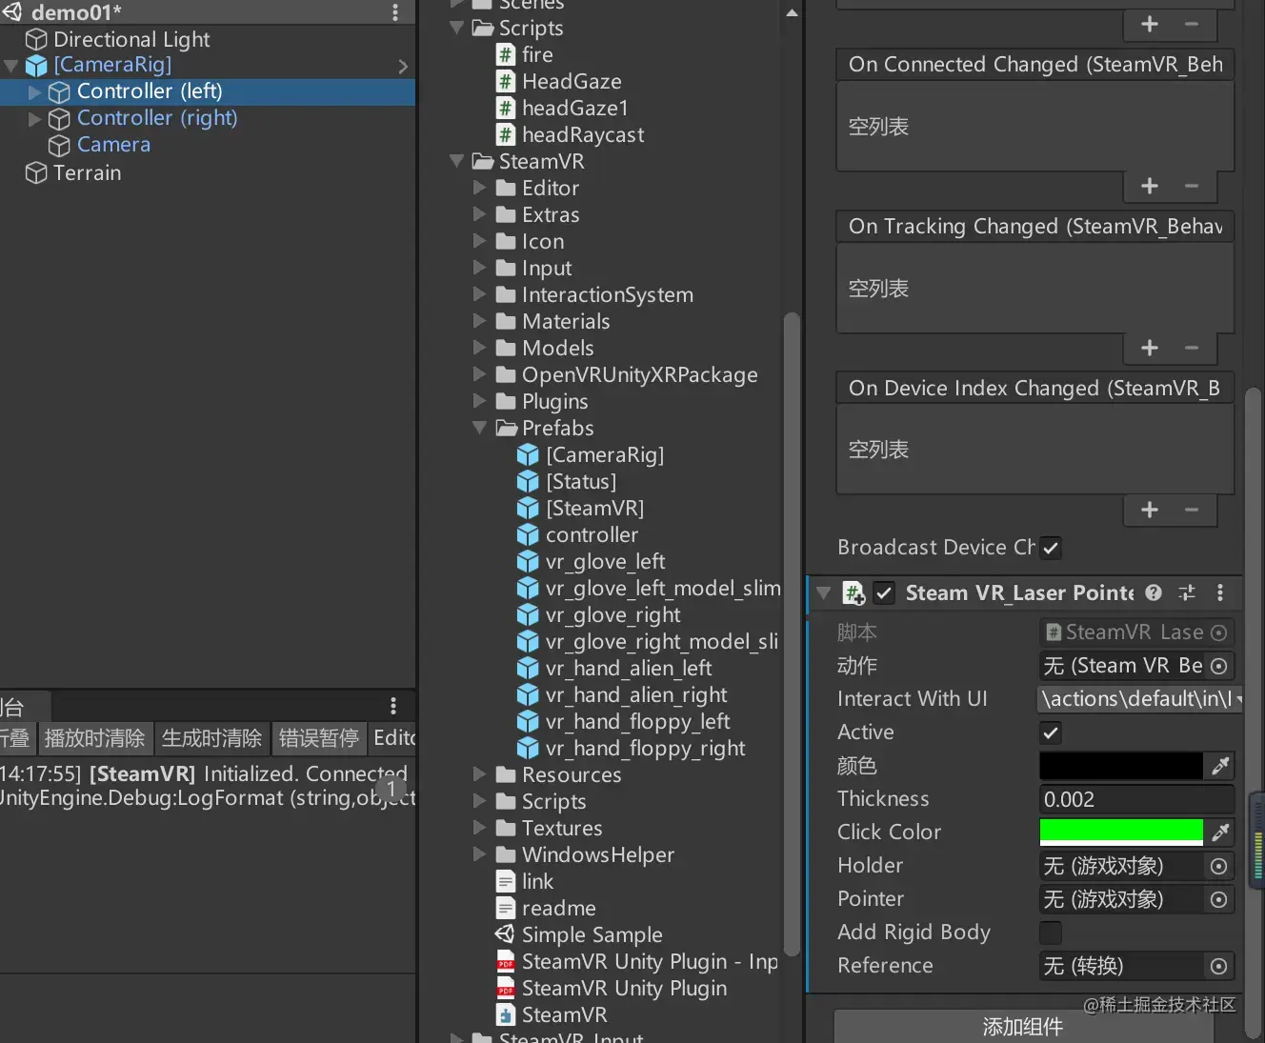Expand Controller (right) in hierarchy
Viewport: 1265px width, 1043px height.
(x=34, y=119)
